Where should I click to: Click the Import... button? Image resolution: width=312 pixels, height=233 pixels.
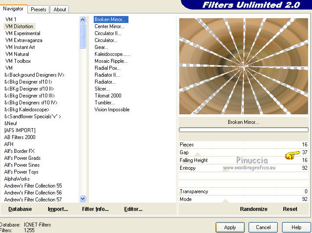pos(58,209)
